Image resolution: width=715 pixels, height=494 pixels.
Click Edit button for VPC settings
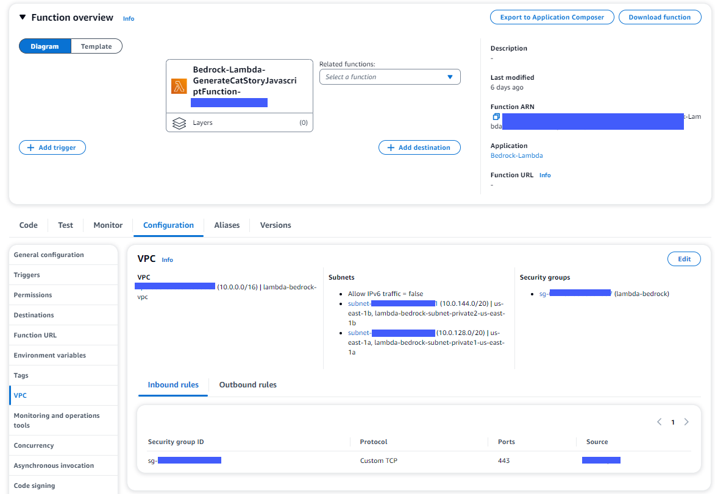click(684, 259)
